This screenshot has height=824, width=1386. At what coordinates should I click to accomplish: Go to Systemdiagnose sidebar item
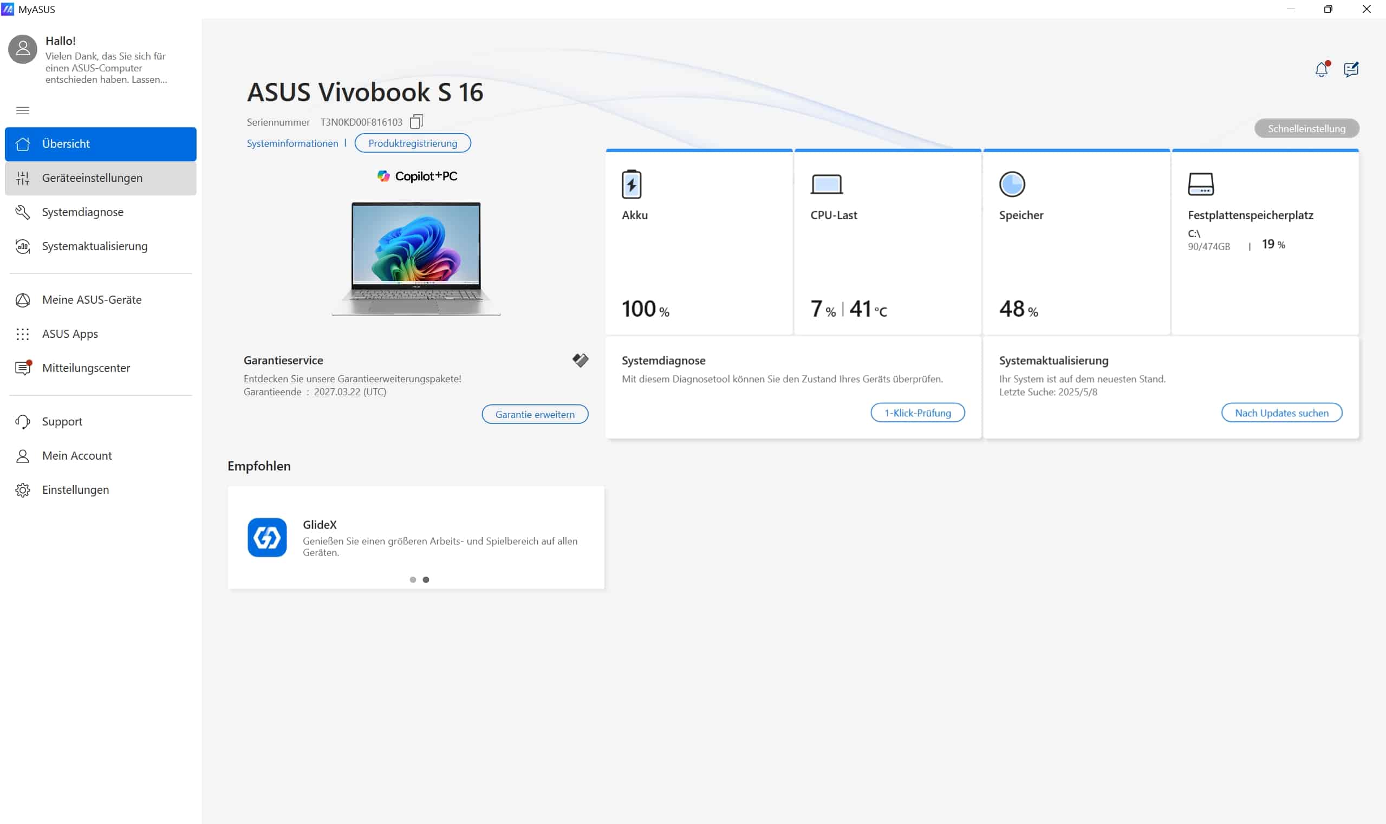pyautogui.click(x=83, y=212)
